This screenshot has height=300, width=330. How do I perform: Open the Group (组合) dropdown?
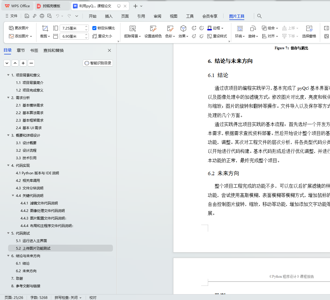point(270,28)
